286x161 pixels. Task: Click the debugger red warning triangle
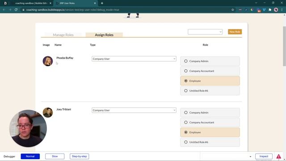tap(278, 157)
